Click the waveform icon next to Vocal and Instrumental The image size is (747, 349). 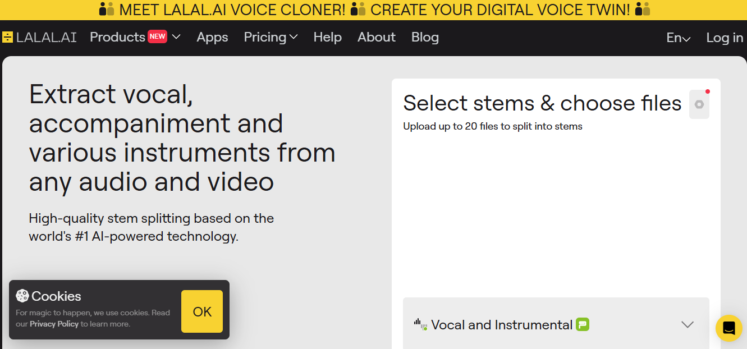tap(421, 324)
